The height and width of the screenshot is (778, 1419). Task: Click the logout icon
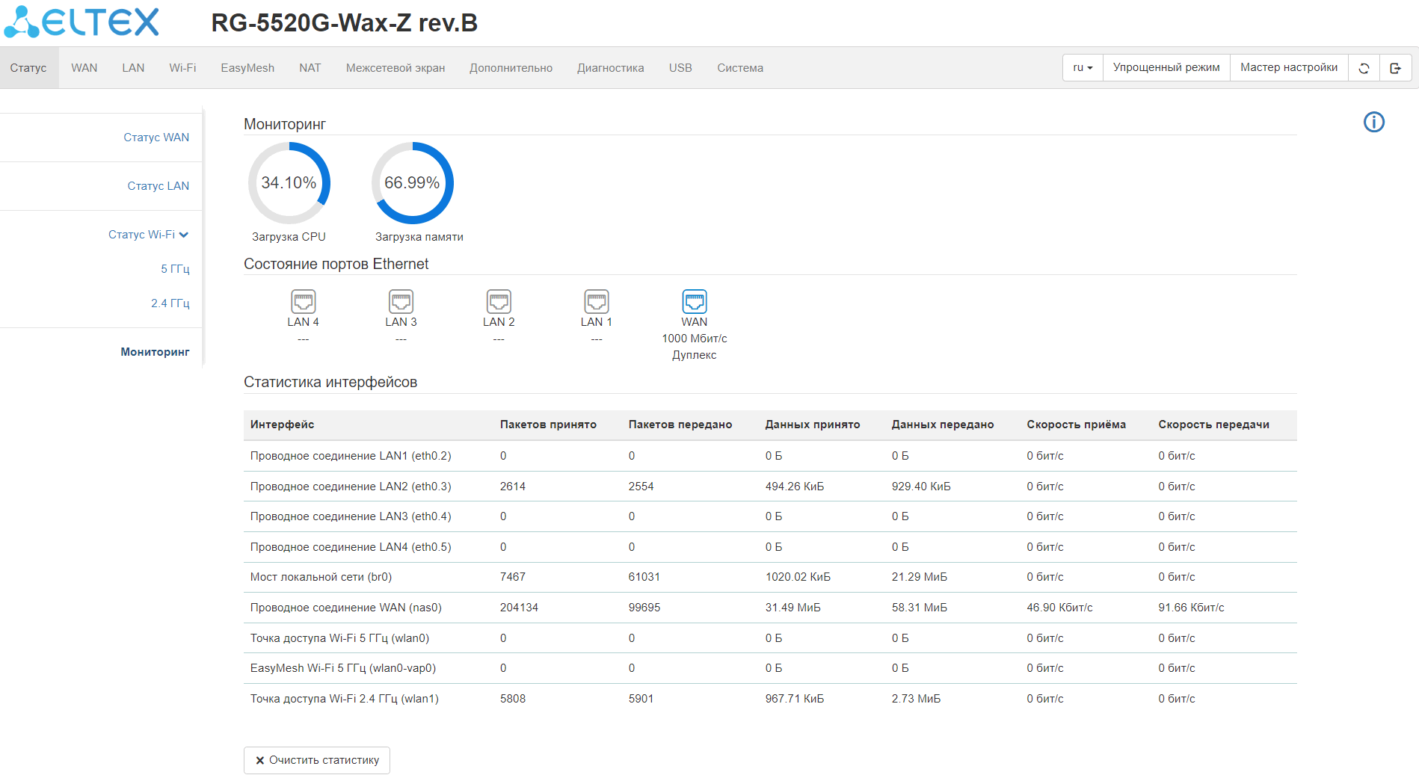click(x=1395, y=68)
